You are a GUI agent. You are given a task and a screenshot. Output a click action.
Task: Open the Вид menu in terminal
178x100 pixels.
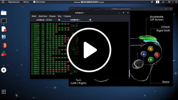pyautogui.click(x=60, y=16)
